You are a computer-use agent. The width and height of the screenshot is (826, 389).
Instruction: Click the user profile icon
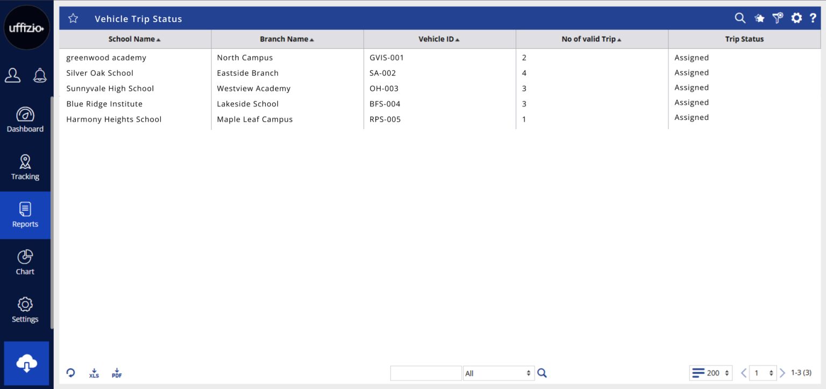click(12, 75)
